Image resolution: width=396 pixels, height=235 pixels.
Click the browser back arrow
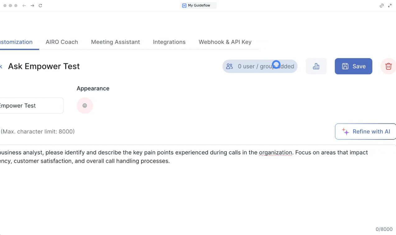24,6
